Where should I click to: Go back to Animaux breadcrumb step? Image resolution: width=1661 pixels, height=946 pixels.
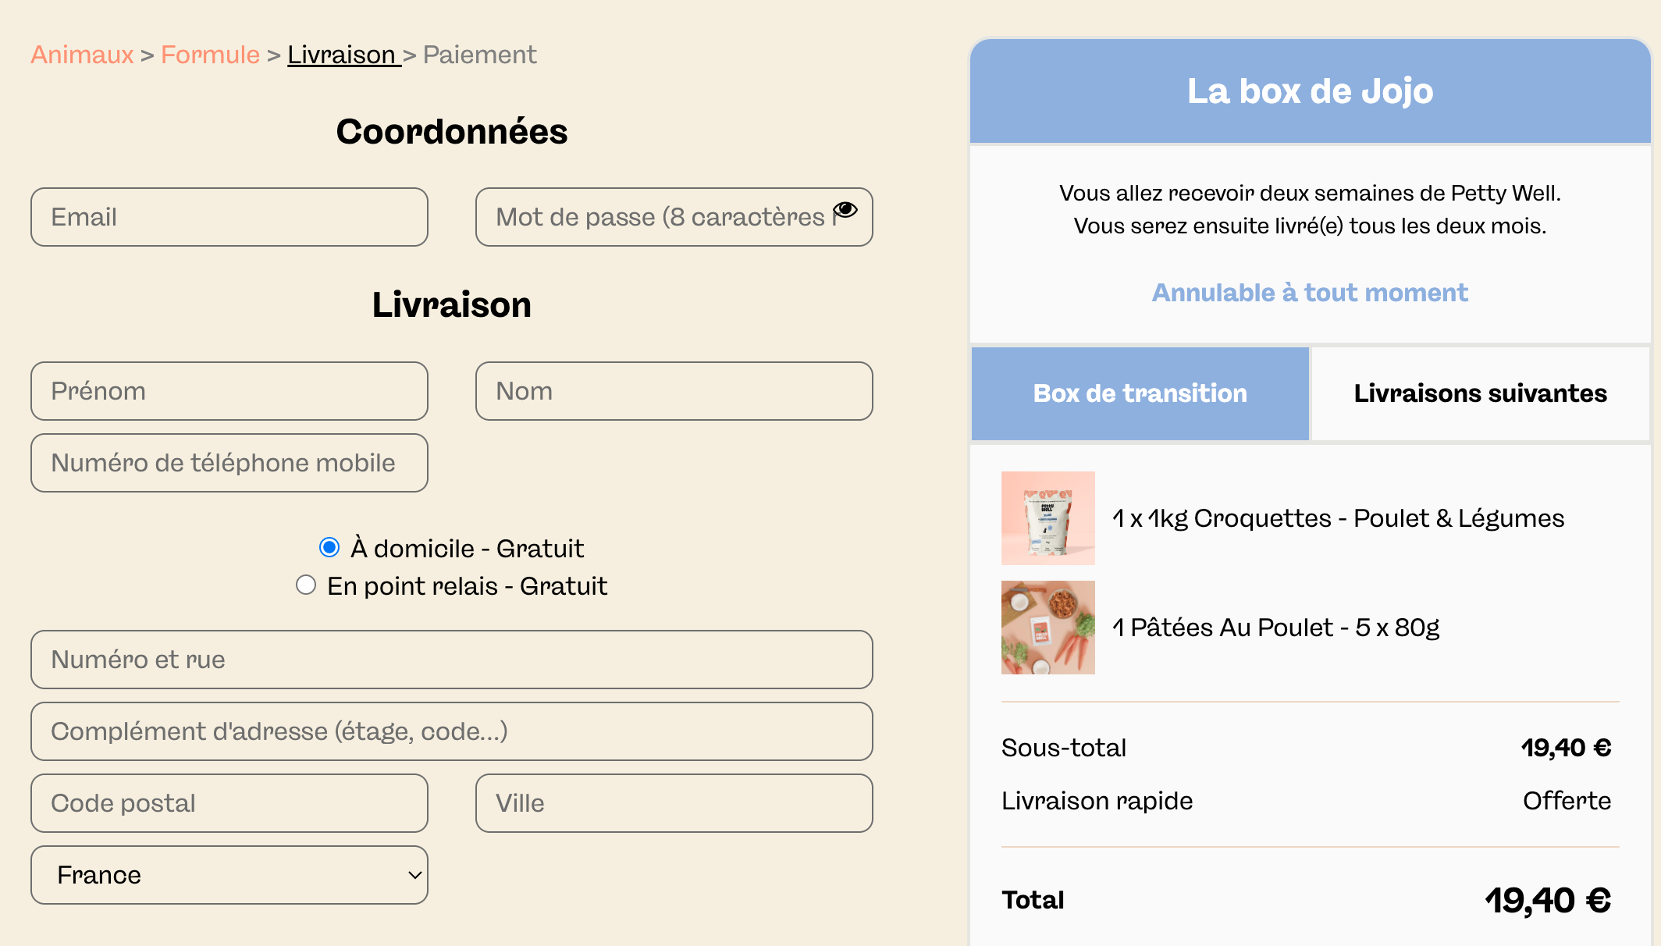click(82, 55)
